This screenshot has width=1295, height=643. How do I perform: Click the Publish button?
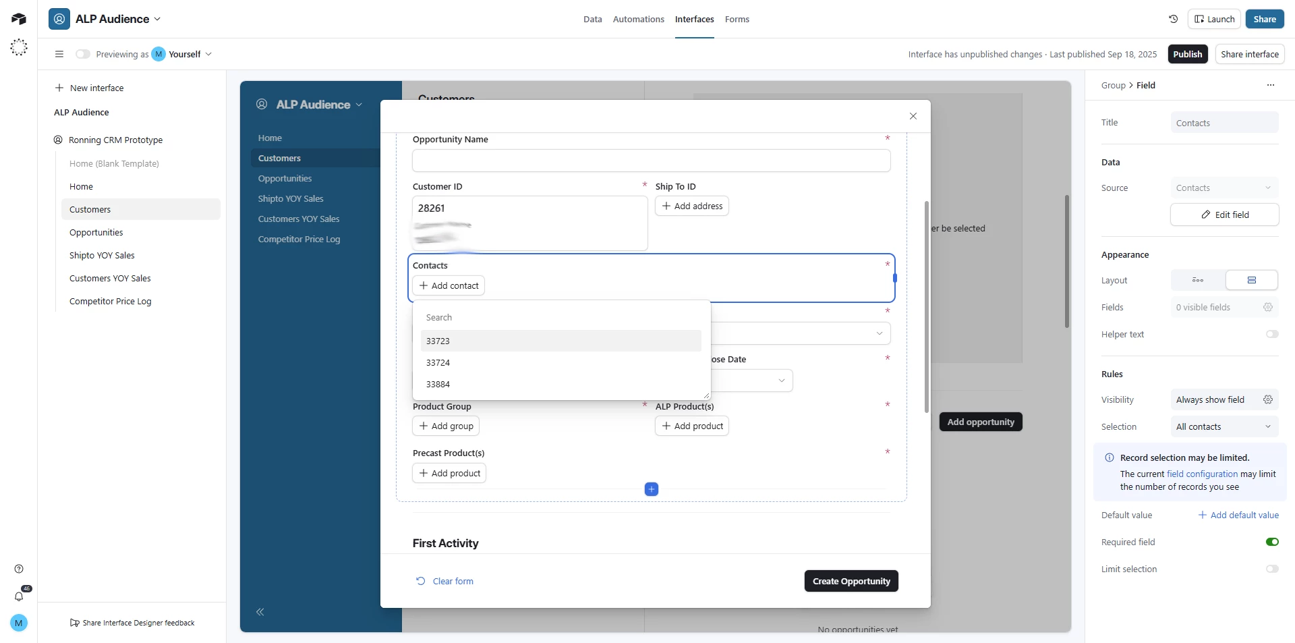point(1187,54)
